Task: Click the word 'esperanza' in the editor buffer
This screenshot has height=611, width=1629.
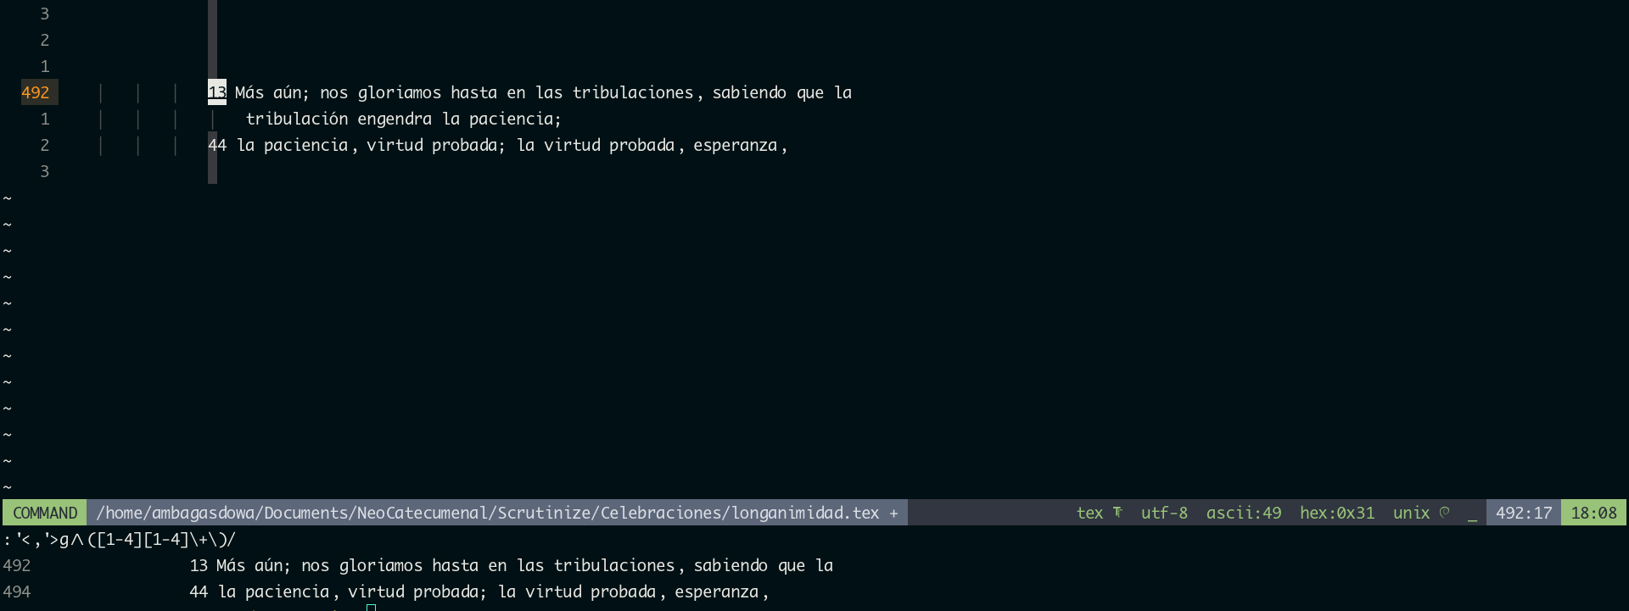Action: tap(735, 145)
